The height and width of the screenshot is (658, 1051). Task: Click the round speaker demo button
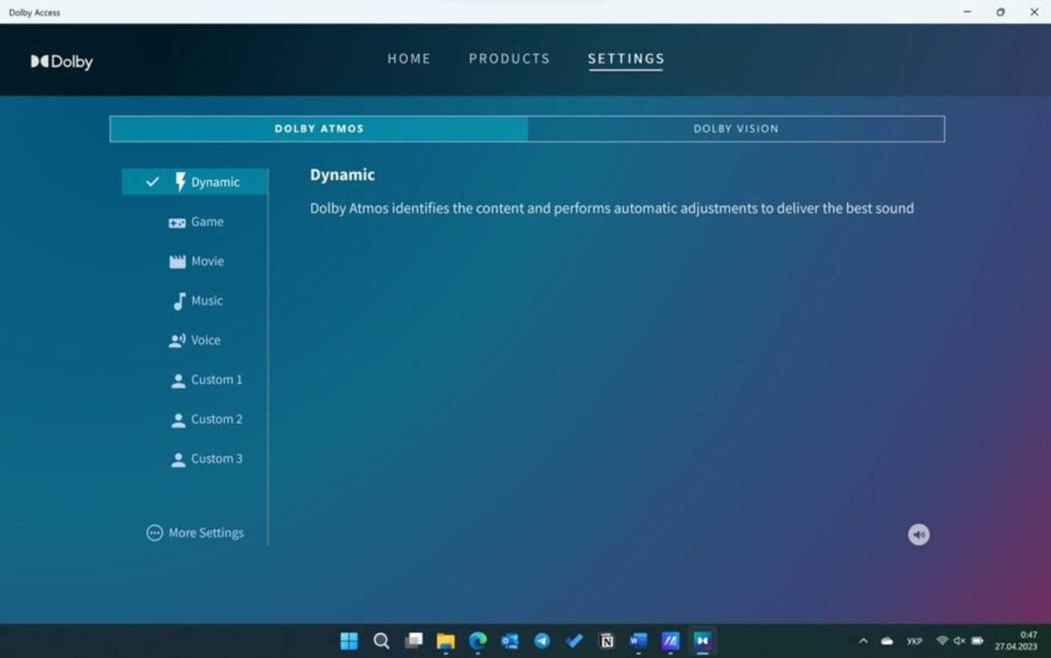coord(919,534)
